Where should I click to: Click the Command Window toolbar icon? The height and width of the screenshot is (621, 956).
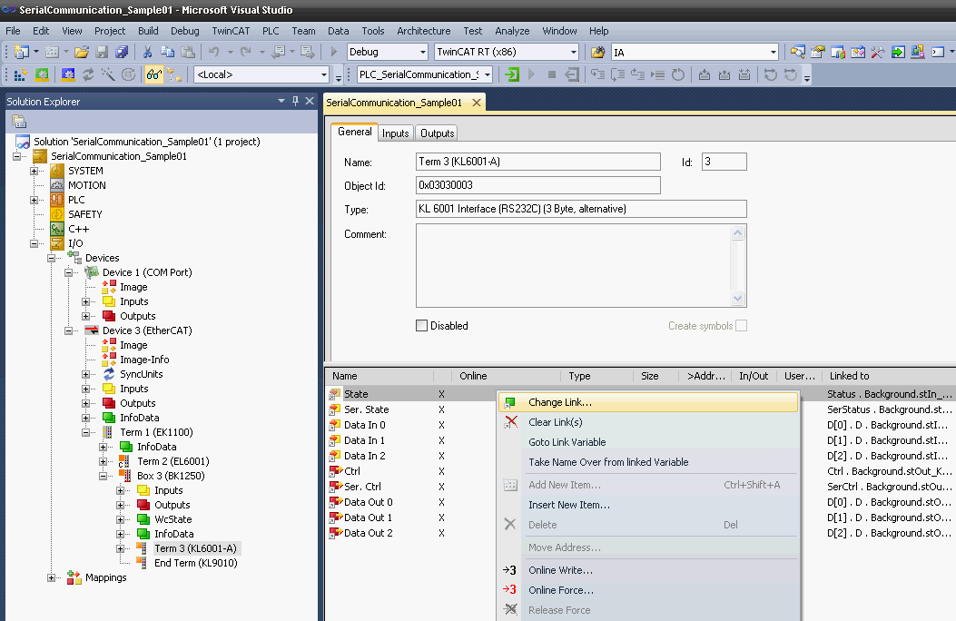938,53
